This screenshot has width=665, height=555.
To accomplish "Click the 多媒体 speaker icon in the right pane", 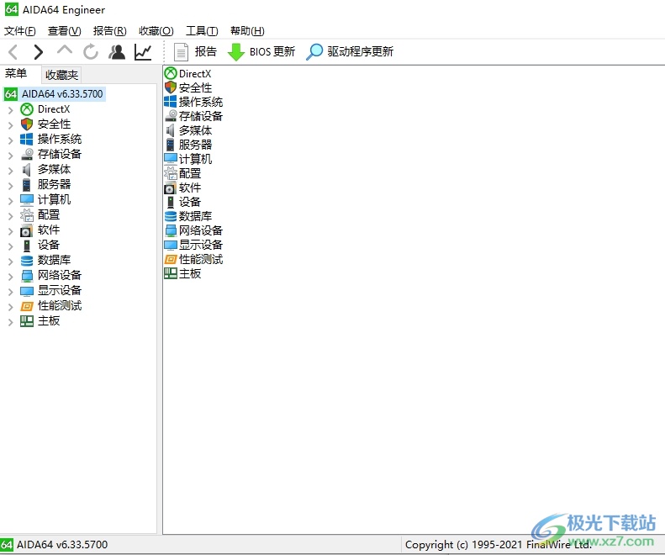I will pos(171,130).
